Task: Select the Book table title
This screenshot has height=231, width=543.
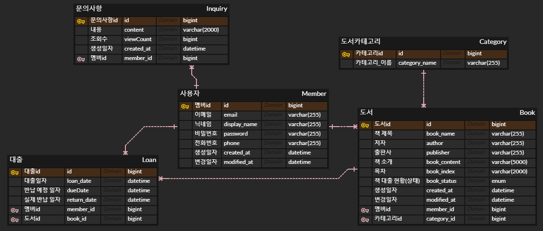Action: 527,112
